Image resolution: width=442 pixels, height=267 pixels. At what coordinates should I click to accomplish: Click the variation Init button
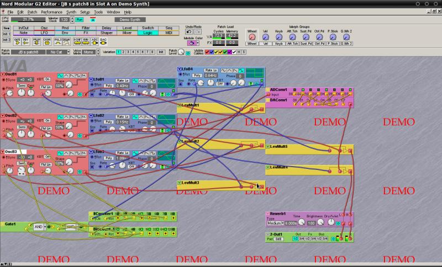pos(161,52)
